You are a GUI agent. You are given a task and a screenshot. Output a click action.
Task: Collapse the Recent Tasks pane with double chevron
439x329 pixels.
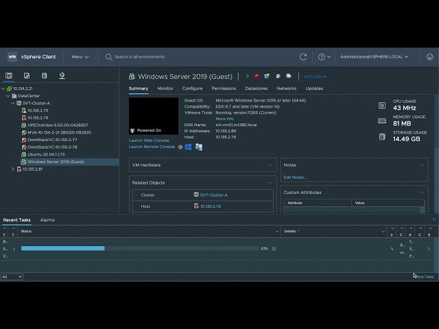(x=434, y=219)
